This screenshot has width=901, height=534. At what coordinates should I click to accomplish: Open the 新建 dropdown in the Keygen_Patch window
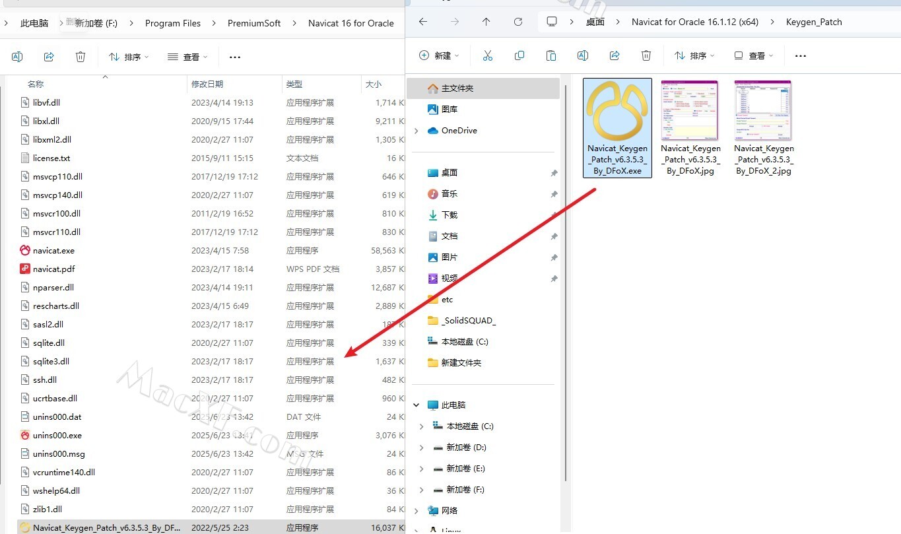point(439,55)
